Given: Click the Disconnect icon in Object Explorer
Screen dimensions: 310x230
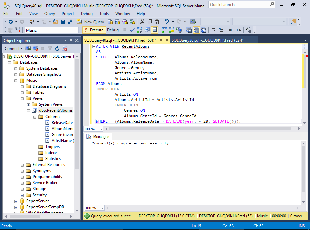Looking at the screenshot, I should tap(35, 49).
